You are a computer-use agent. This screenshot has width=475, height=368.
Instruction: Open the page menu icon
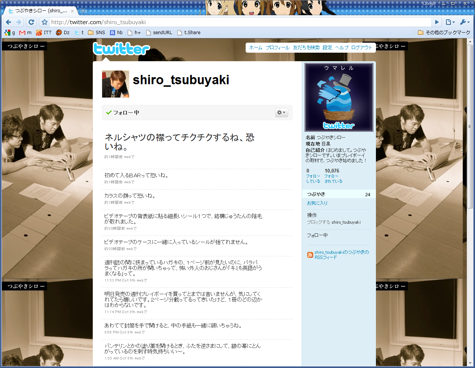[x=450, y=22]
